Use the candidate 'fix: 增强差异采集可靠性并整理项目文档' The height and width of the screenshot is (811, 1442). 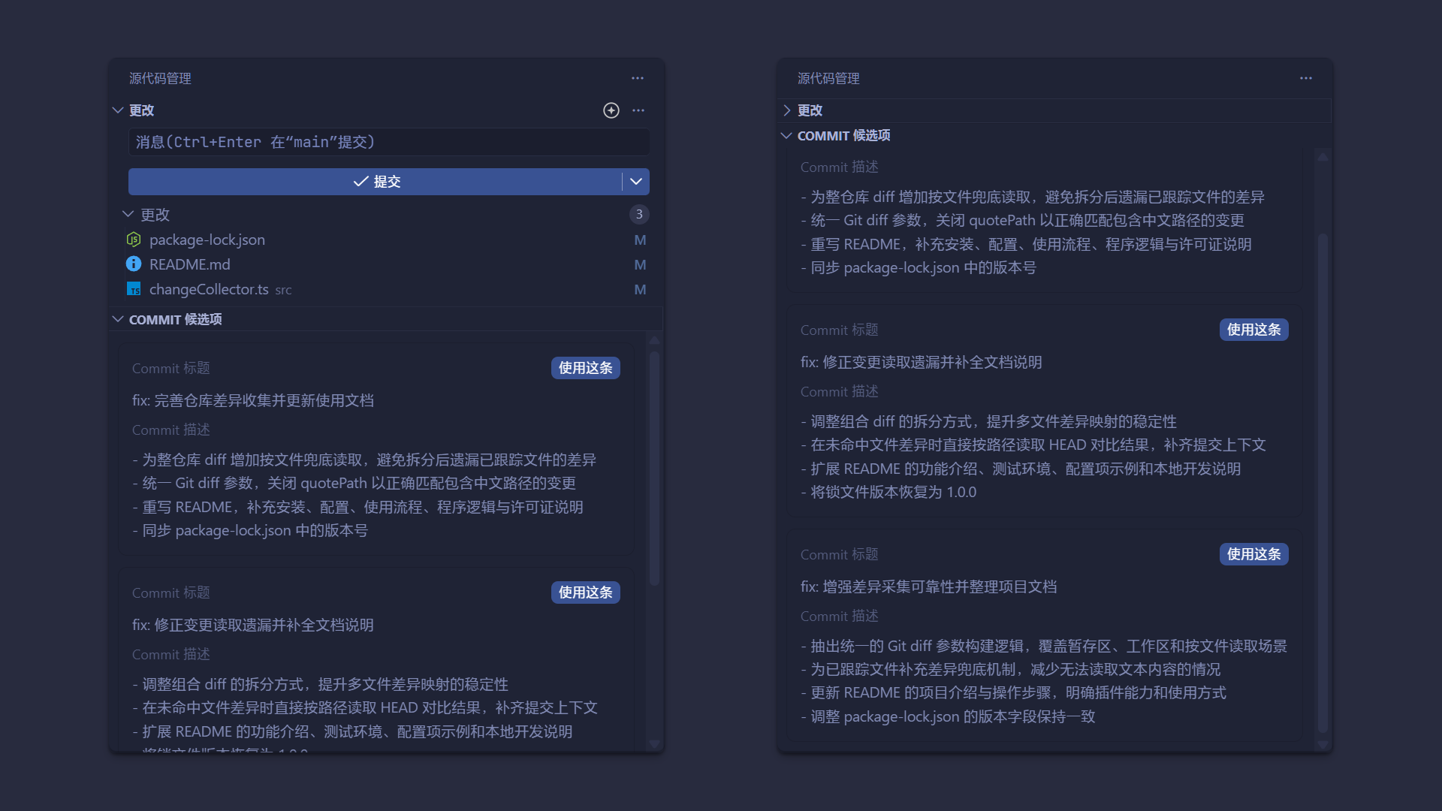1253,554
